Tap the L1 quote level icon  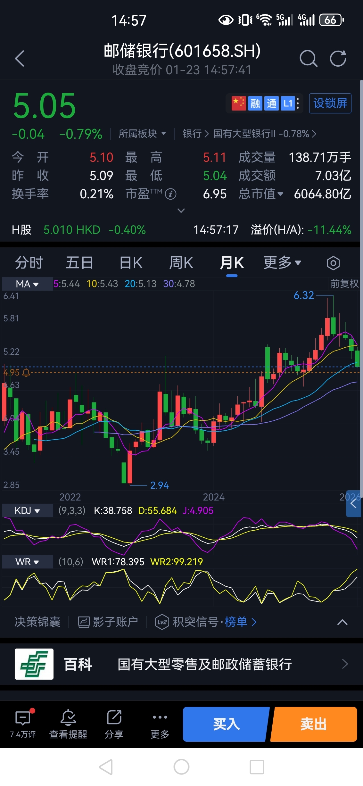tap(288, 103)
